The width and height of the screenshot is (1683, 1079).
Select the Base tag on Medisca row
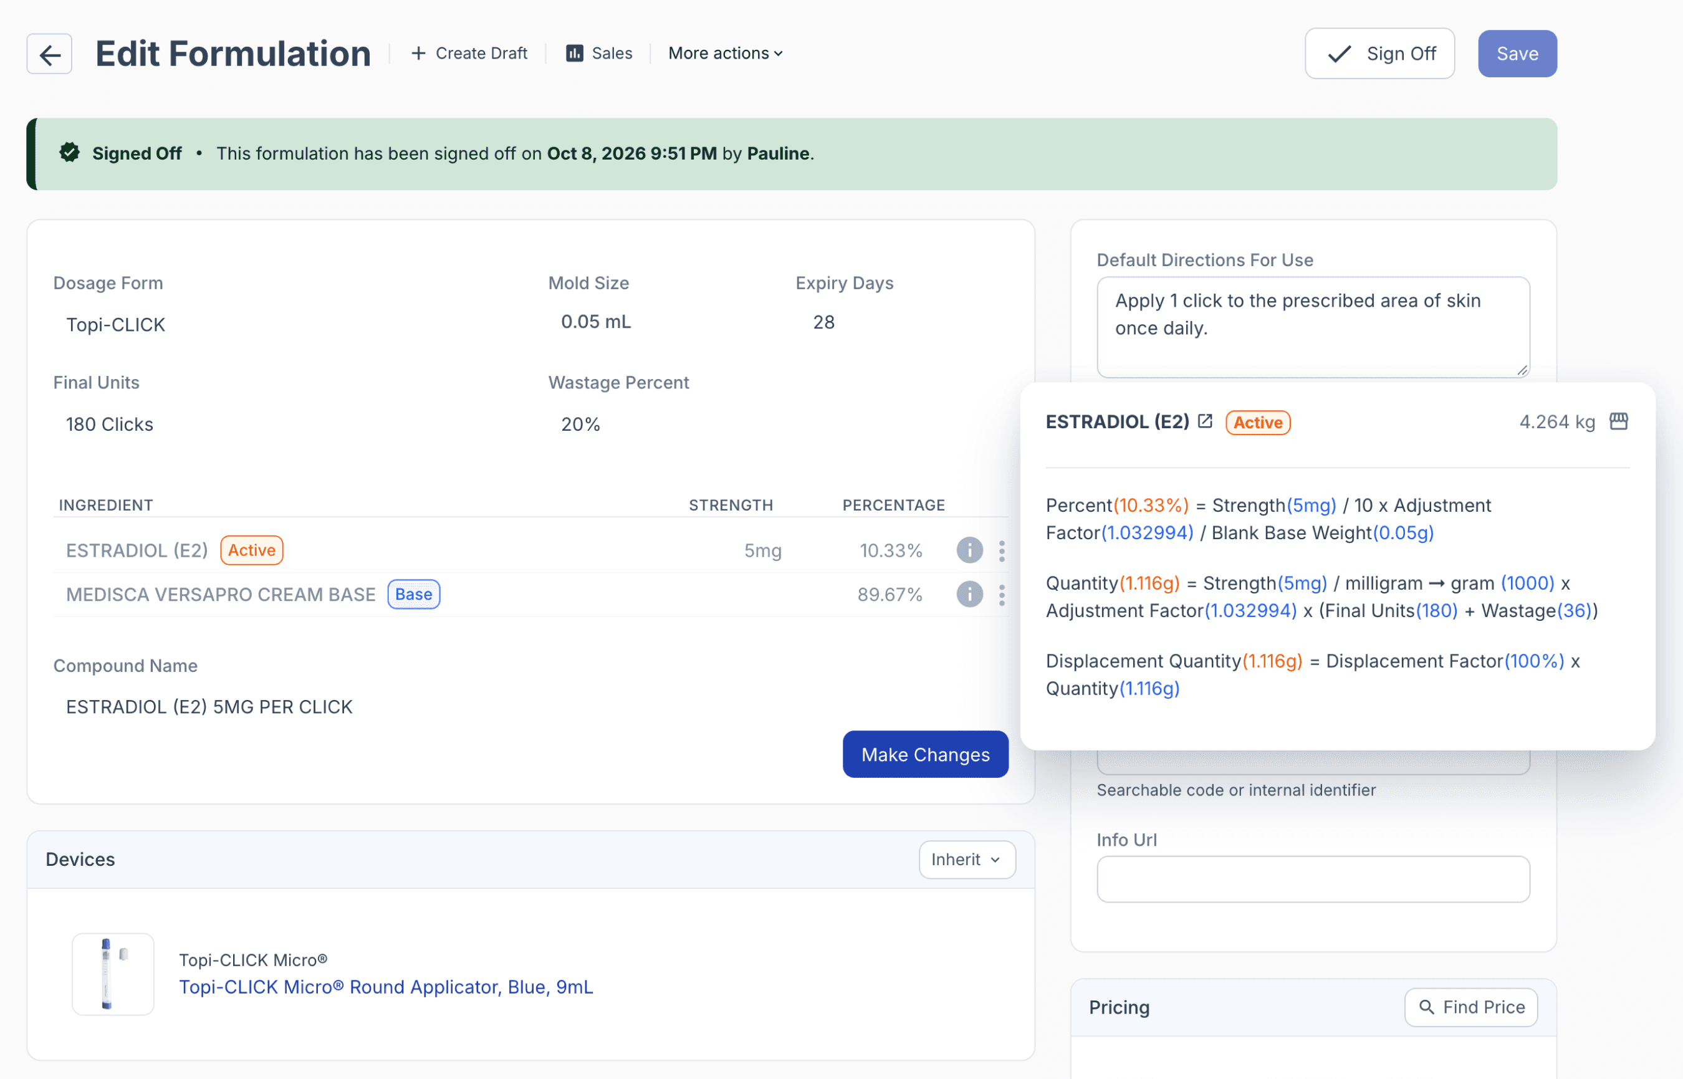[413, 594]
